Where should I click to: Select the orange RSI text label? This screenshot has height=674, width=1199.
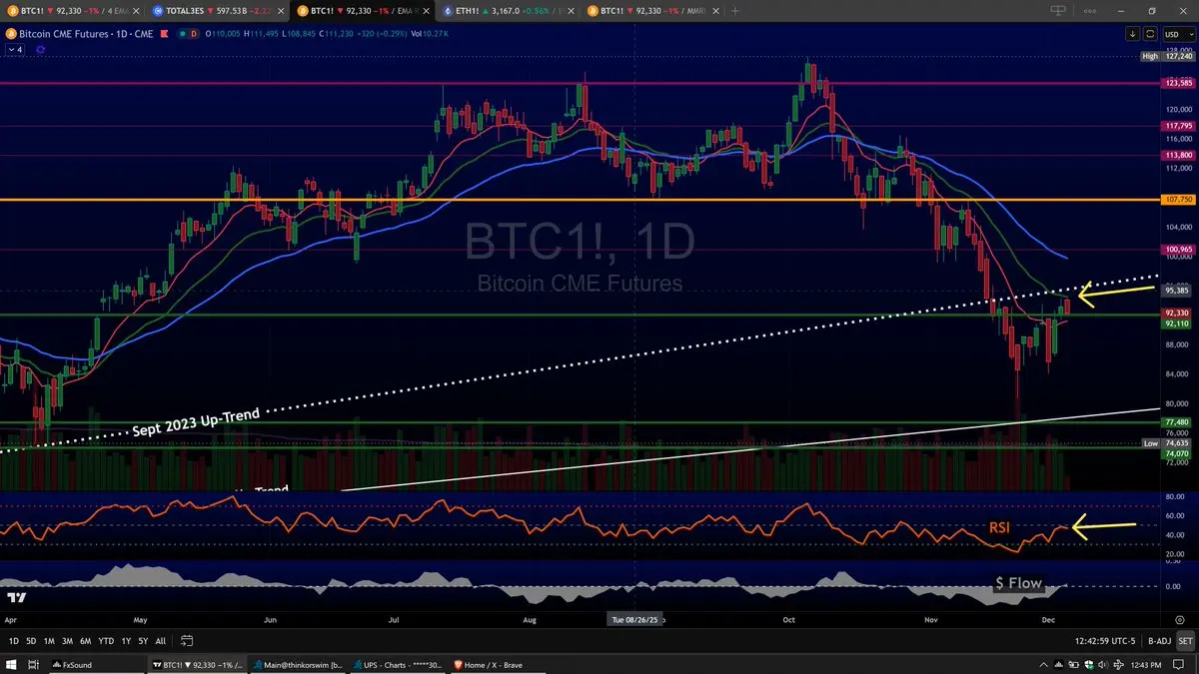tap(1001, 526)
